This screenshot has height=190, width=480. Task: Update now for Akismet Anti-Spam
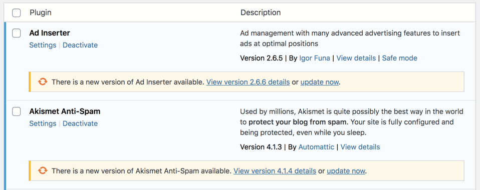346,171
